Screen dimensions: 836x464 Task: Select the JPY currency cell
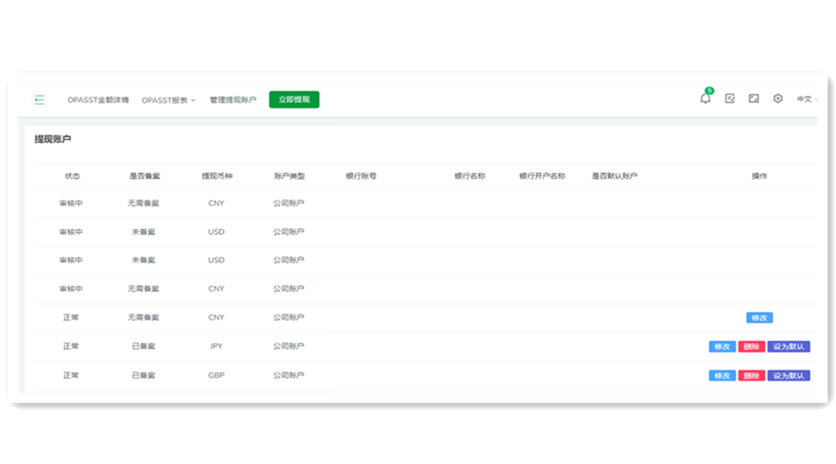pos(216,346)
